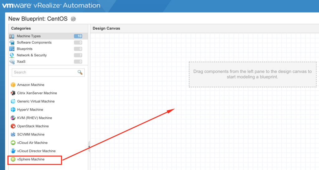Open the Software Components category
Screen dimensions: 319x170
coord(34,42)
